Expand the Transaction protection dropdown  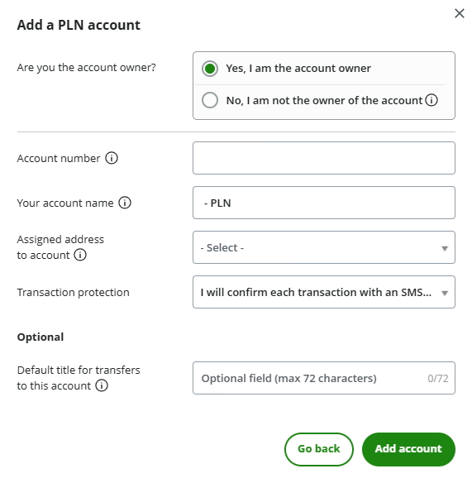pos(324,292)
